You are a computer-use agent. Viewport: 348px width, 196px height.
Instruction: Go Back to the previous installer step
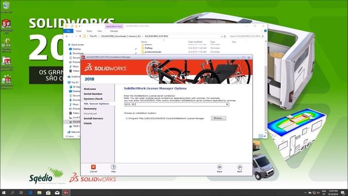pyautogui.click(x=220, y=167)
